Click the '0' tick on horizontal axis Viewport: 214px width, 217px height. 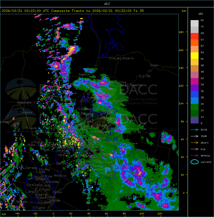coord(53,214)
